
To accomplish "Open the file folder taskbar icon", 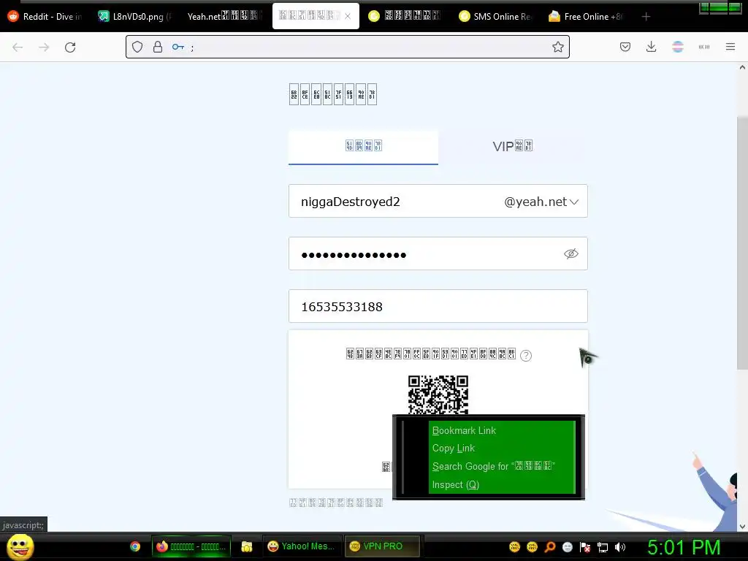I will pos(247,546).
